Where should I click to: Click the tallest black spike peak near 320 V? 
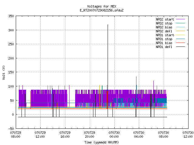pos(108,25)
